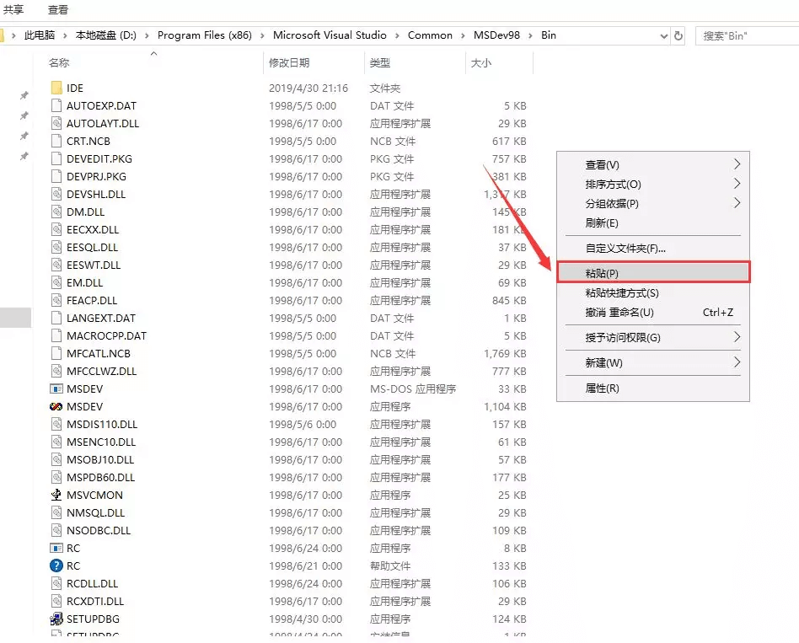Expand the 排序方式(O) submenu arrow
This screenshot has width=799, height=643.
[x=737, y=184]
